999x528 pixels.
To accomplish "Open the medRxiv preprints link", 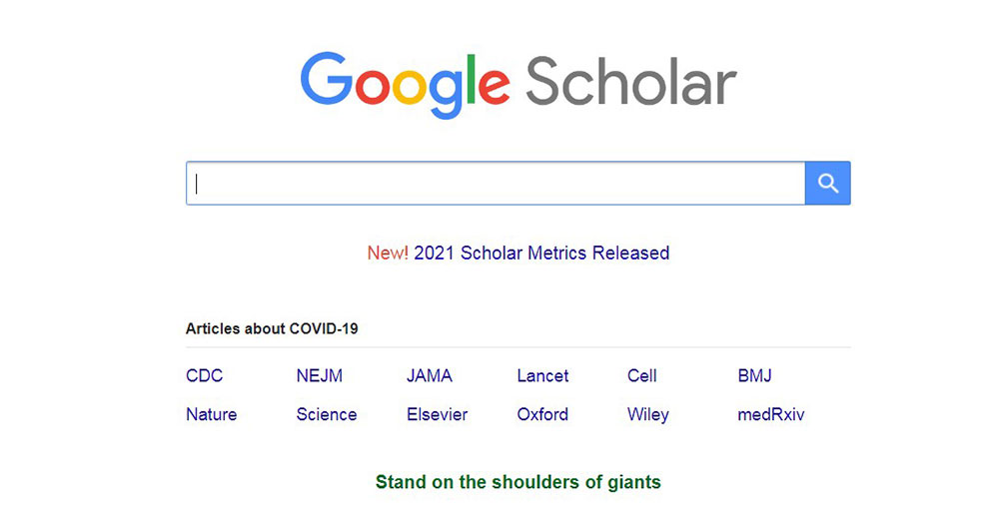I will [771, 414].
